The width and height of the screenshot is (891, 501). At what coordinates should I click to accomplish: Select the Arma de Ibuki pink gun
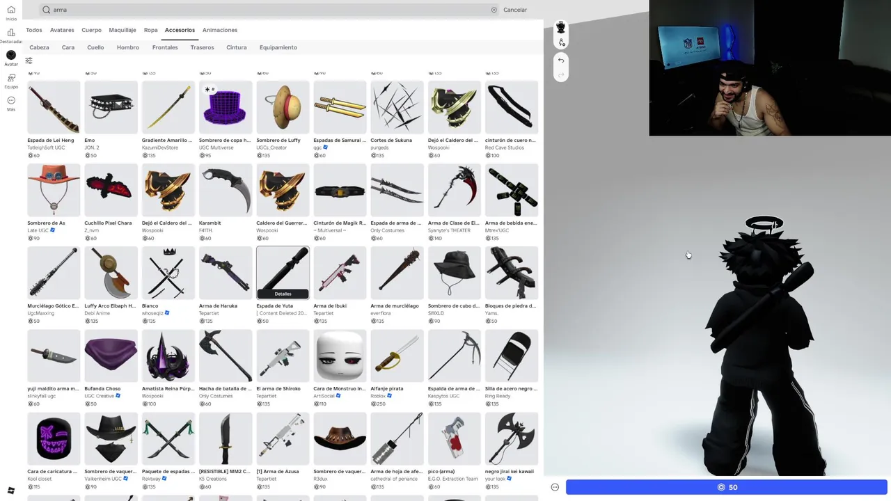tap(340, 273)
